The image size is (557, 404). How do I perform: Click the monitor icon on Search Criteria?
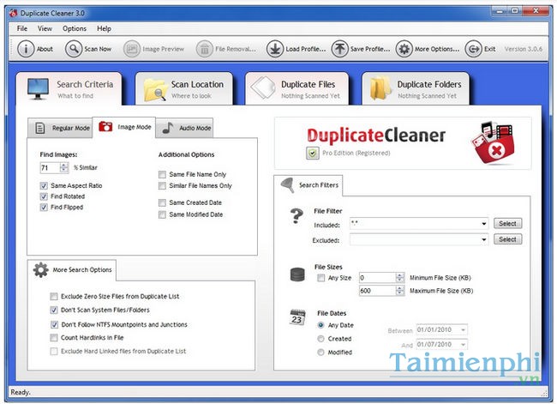pos(38,89)
